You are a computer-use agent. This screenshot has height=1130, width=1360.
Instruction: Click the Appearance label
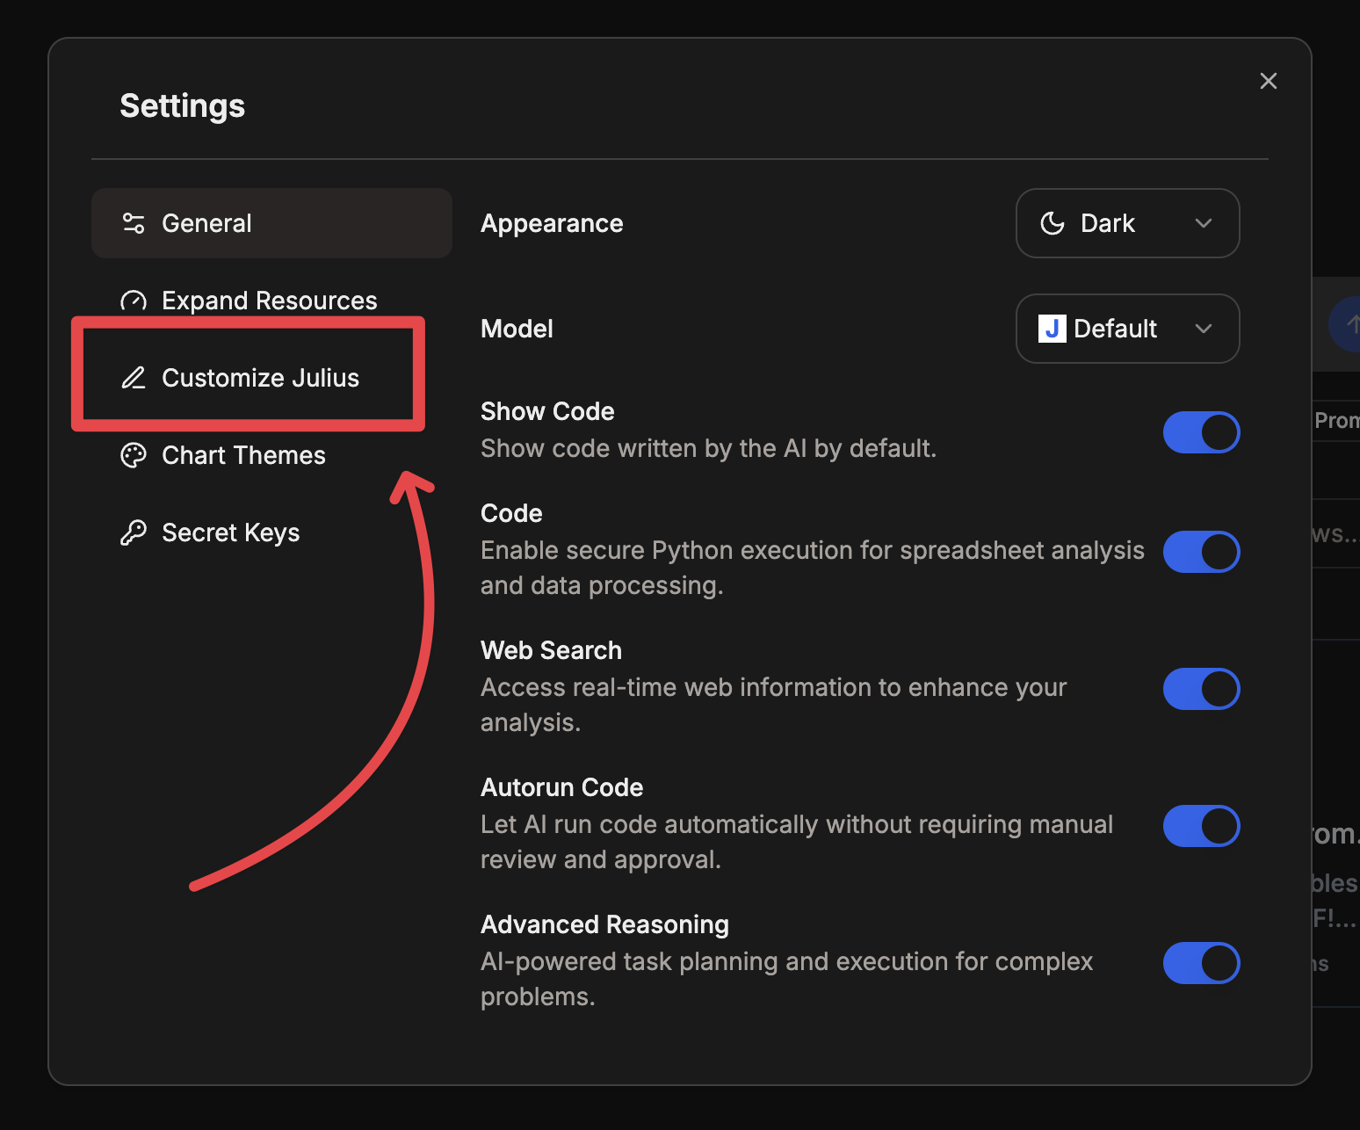552,223
